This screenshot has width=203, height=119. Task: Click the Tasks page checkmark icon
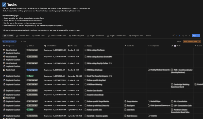4,5
